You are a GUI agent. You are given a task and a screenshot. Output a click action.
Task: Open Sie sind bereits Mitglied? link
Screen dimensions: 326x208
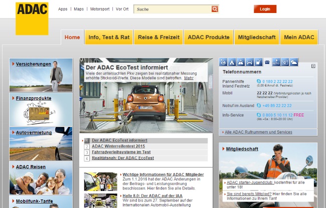pyautogui.click(x=249, y=193)
